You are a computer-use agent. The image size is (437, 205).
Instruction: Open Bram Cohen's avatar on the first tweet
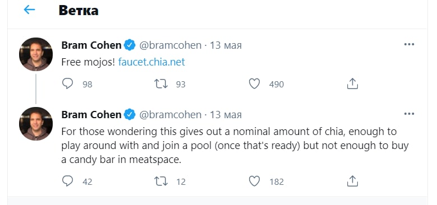[x=36, y=54]
